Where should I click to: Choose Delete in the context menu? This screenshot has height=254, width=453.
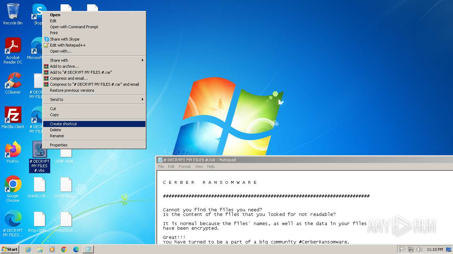[94, 130]
